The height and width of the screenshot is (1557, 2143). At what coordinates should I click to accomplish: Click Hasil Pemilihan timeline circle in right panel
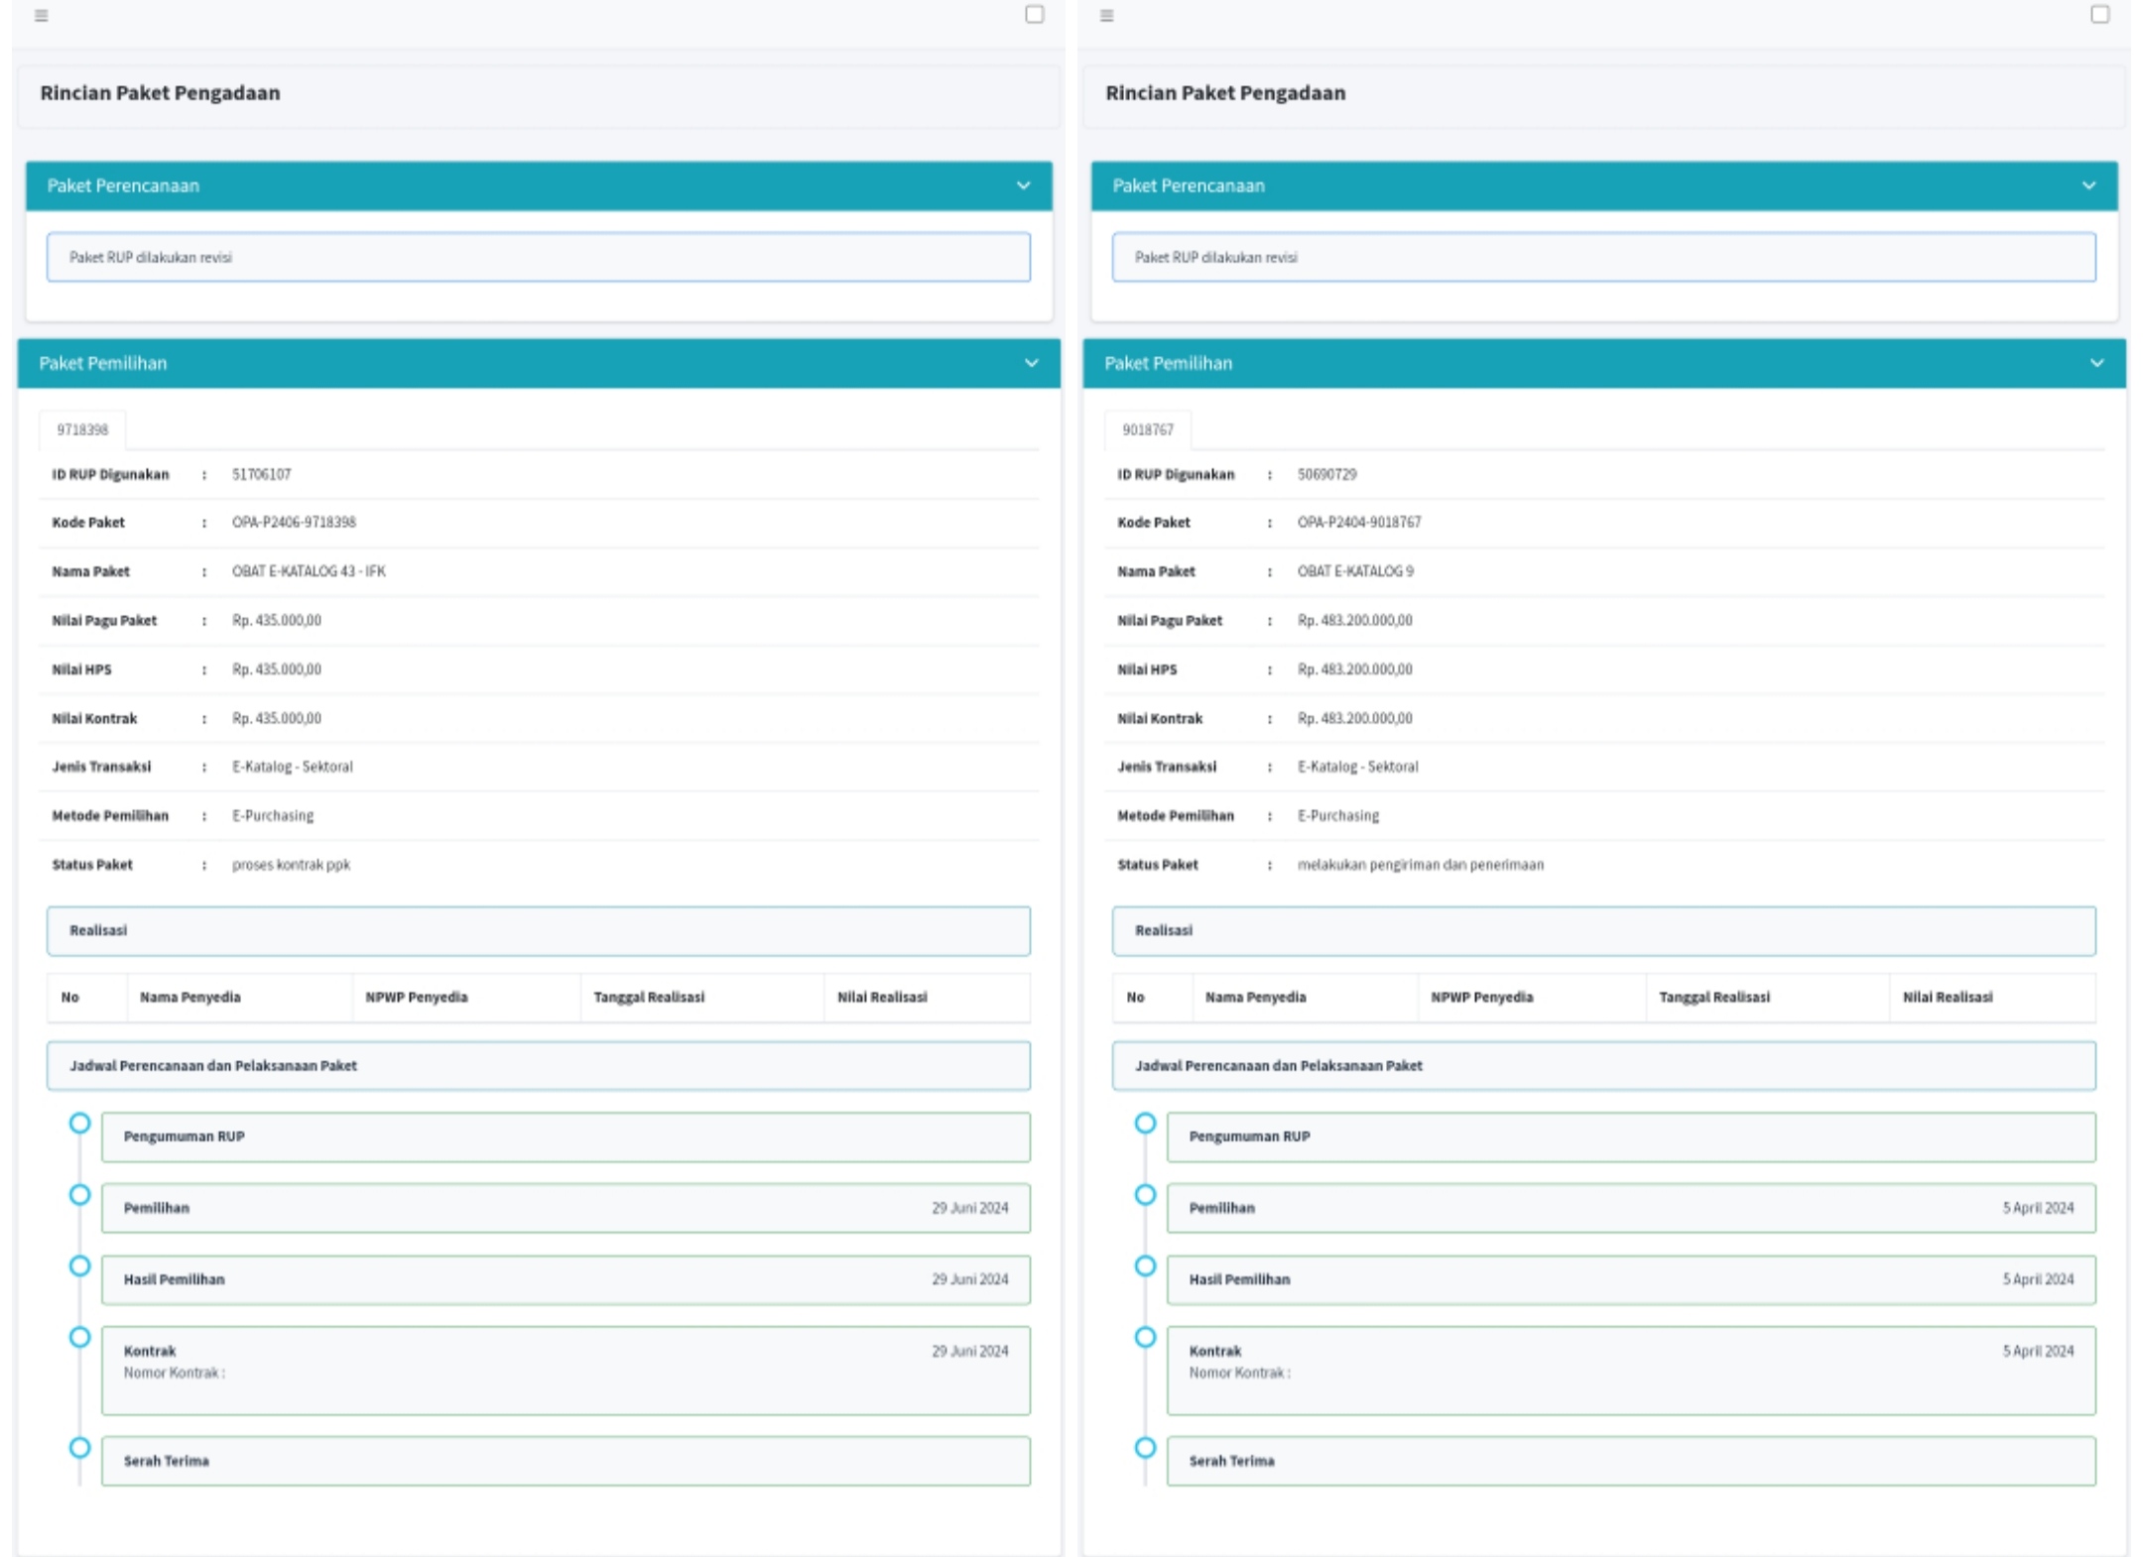[1146, 1265]
